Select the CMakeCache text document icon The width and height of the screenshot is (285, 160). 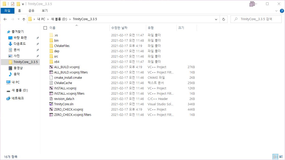tap(51, 83)
